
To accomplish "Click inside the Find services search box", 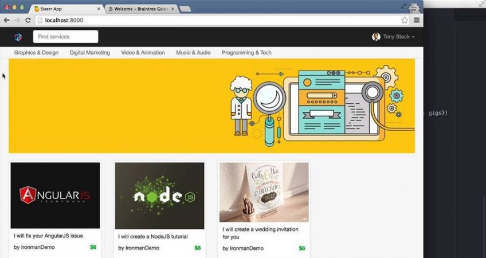I will (x=65, y=37).
